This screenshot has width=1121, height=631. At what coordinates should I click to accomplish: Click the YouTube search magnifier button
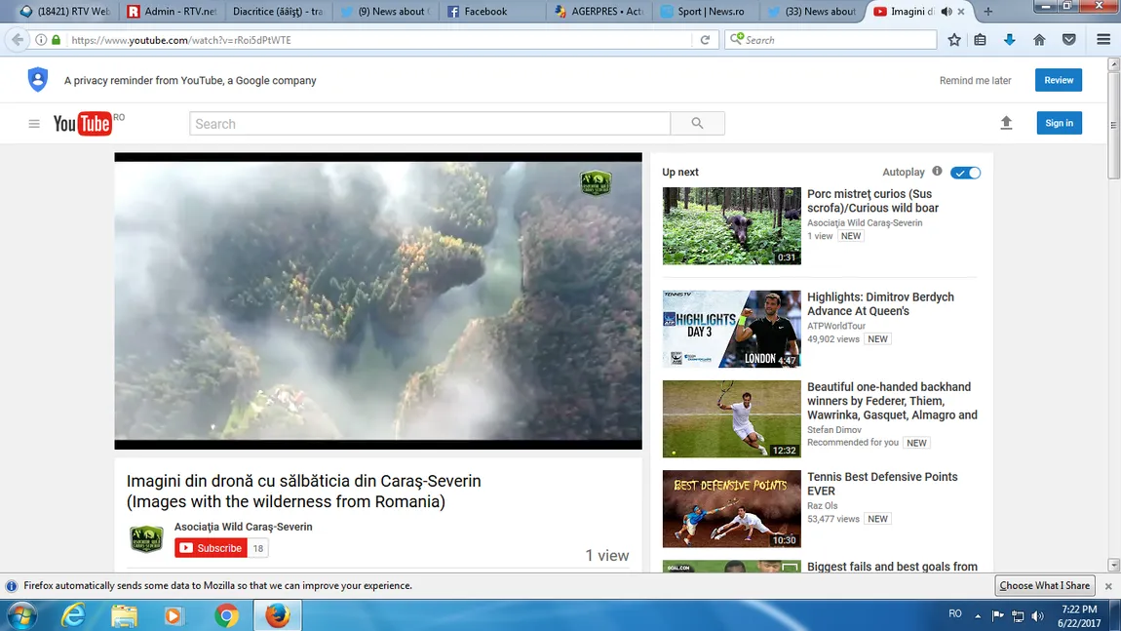697,124
